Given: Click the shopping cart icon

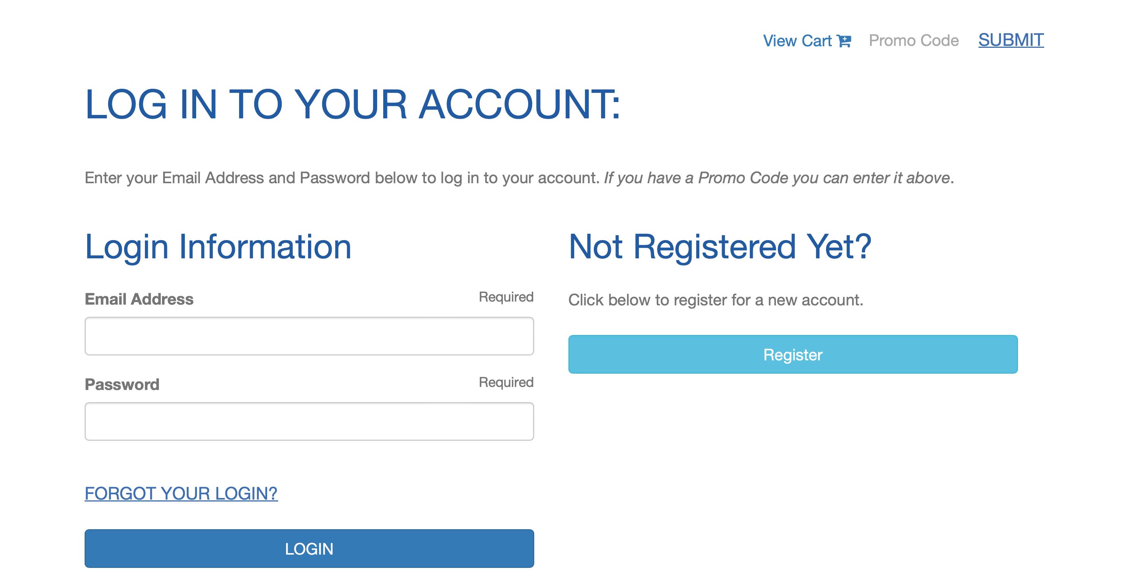Looking at the screenshot, I should [x=843, y=41].
